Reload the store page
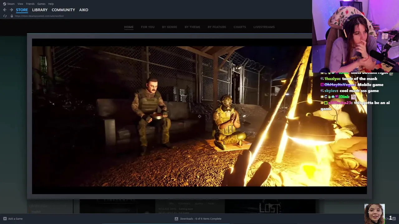 click(x=5, y=16)
